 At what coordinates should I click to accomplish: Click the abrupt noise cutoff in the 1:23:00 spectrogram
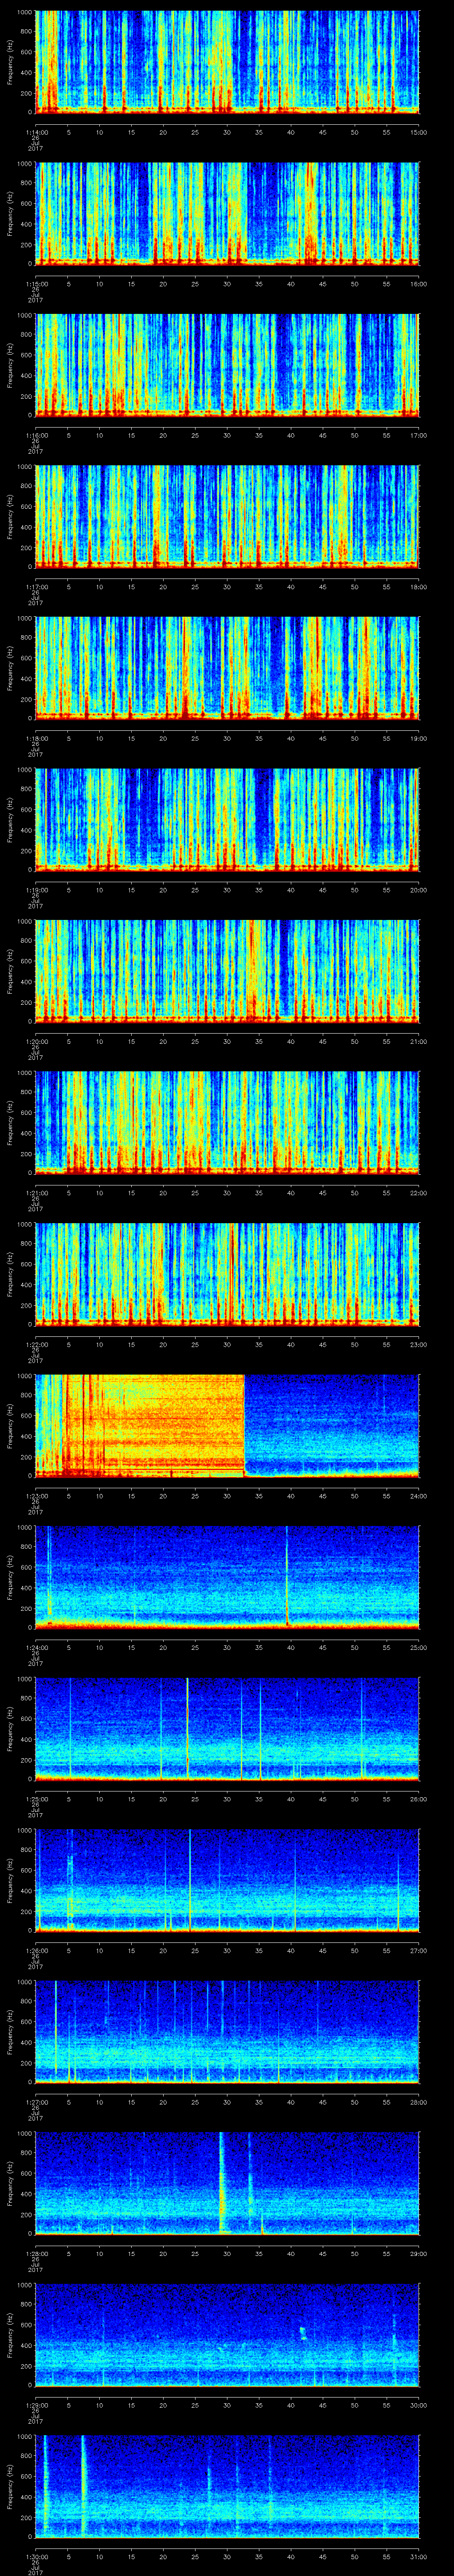[244, 1425]
